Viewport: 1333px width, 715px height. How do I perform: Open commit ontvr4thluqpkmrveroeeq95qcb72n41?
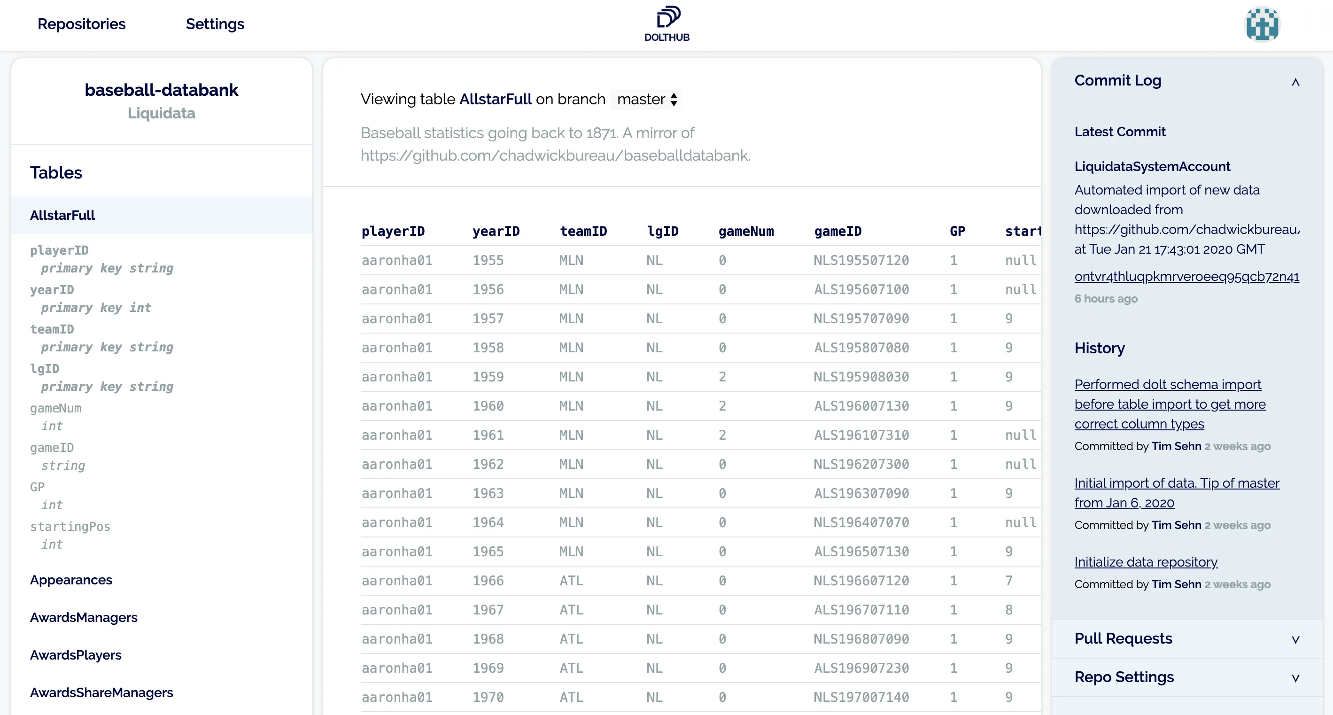click(x=1186, y=277)
